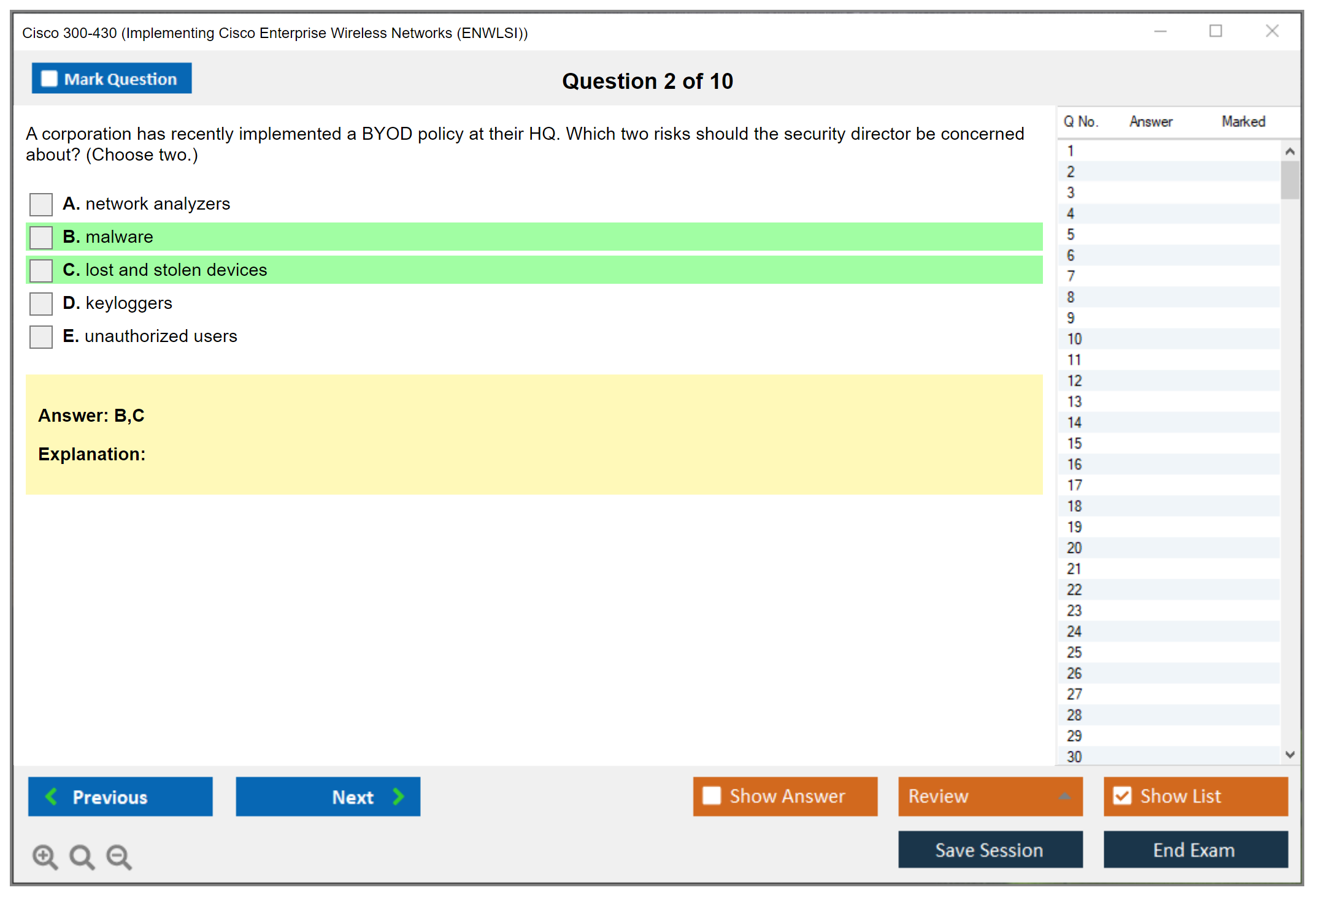This screenshot has width=1319, height=901.
Task: Jump to question 10 in list
Action: (x=1074, y=339)
